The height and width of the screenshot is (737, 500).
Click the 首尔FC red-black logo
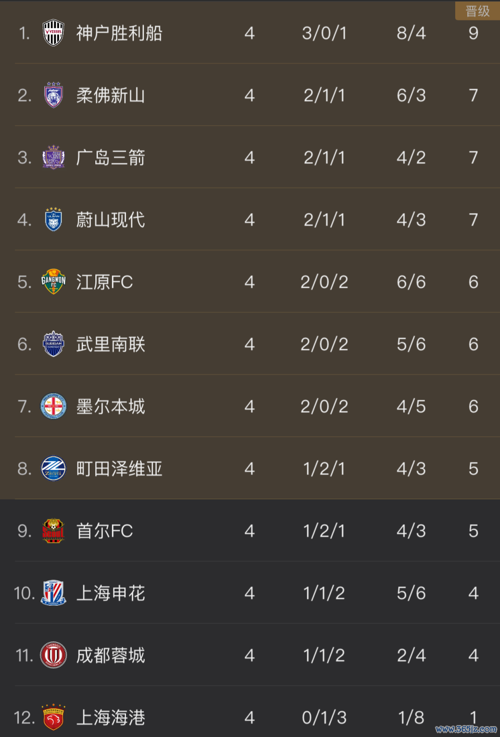coord(53,531)
